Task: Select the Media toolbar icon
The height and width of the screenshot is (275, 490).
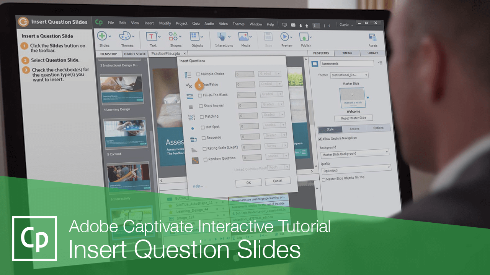Action: tap(244, 36)
